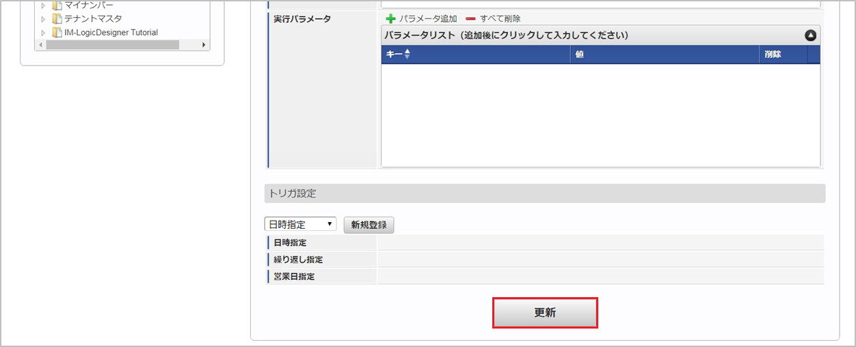Image resolution: width=856 pixels, height=347 pixels.
Task: Click the 値 column header
Action: click(x=665, y=55)
